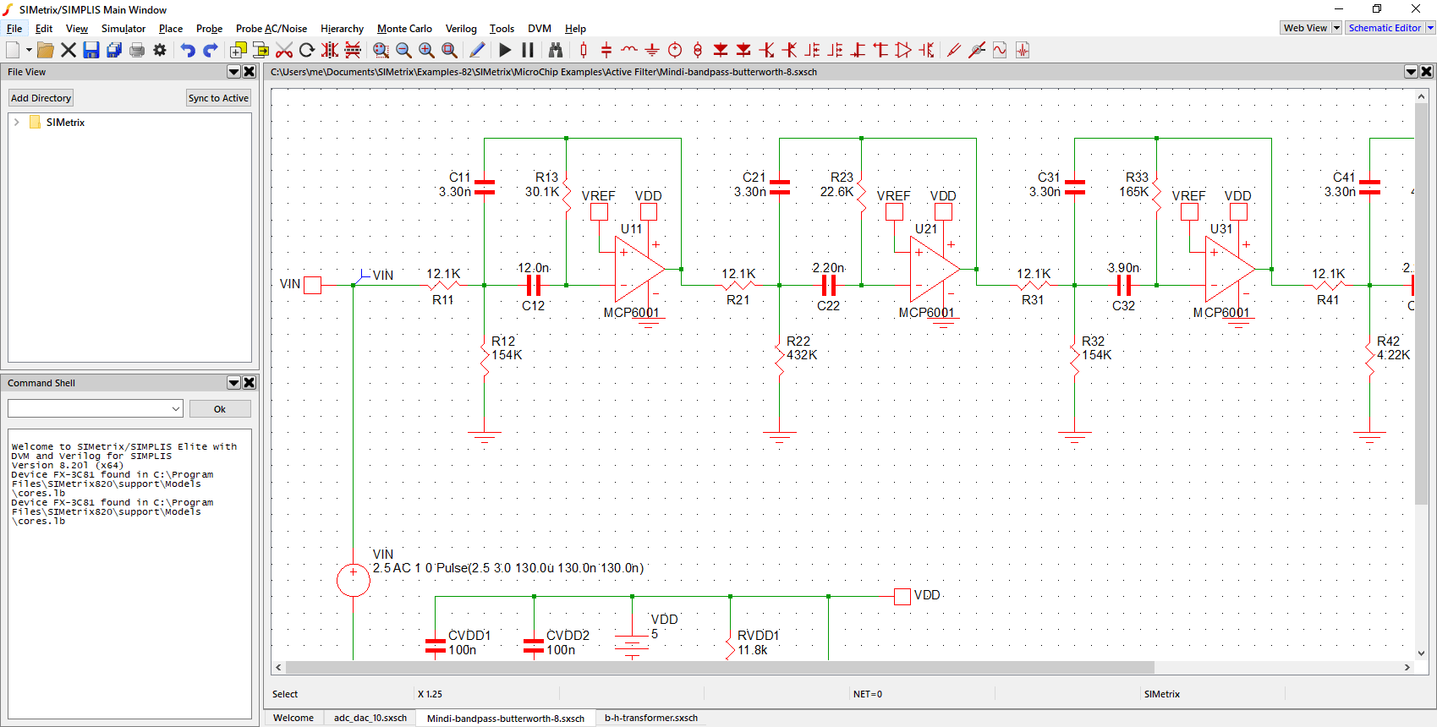Click the rotate icon in toolbar

307,50
